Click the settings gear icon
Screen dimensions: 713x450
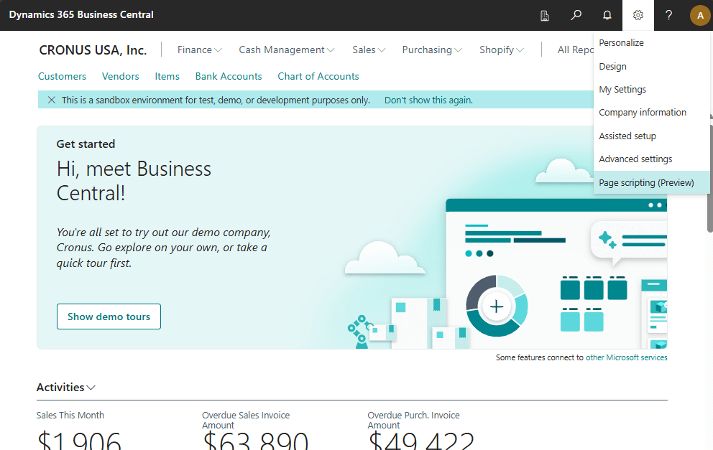[x=638, y=15]
